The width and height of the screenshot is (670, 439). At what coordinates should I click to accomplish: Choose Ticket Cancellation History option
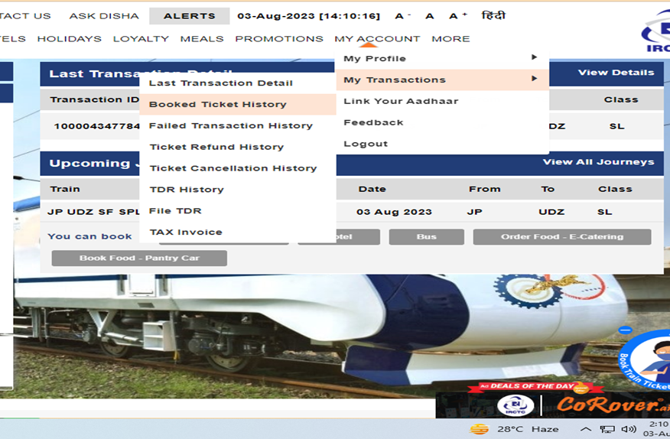[233, 168]
